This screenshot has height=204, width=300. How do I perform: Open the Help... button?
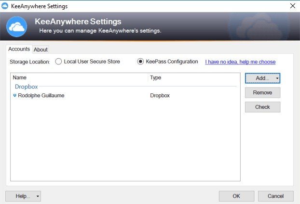tap(23, 196)
